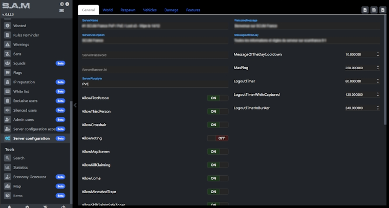The width and height of the screenshot is (389, 208).
Task: Open the Rules Reminder section
Action: [35, 35]
